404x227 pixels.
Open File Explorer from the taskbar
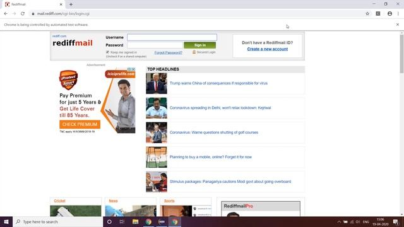(x=135, y=221)
